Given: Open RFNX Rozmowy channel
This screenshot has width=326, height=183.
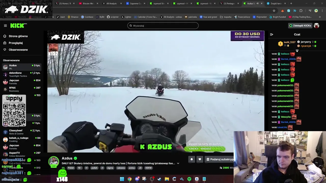Looking at the screenshot, I should [22, 89].
